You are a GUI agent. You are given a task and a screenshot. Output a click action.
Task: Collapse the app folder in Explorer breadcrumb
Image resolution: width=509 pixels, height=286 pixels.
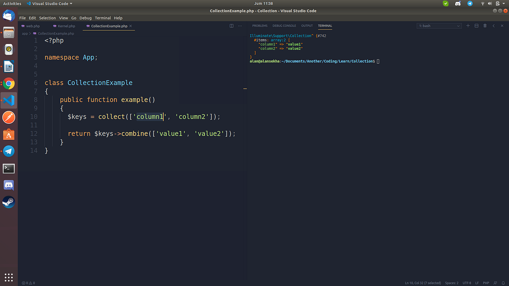click(x=25, y=33)
